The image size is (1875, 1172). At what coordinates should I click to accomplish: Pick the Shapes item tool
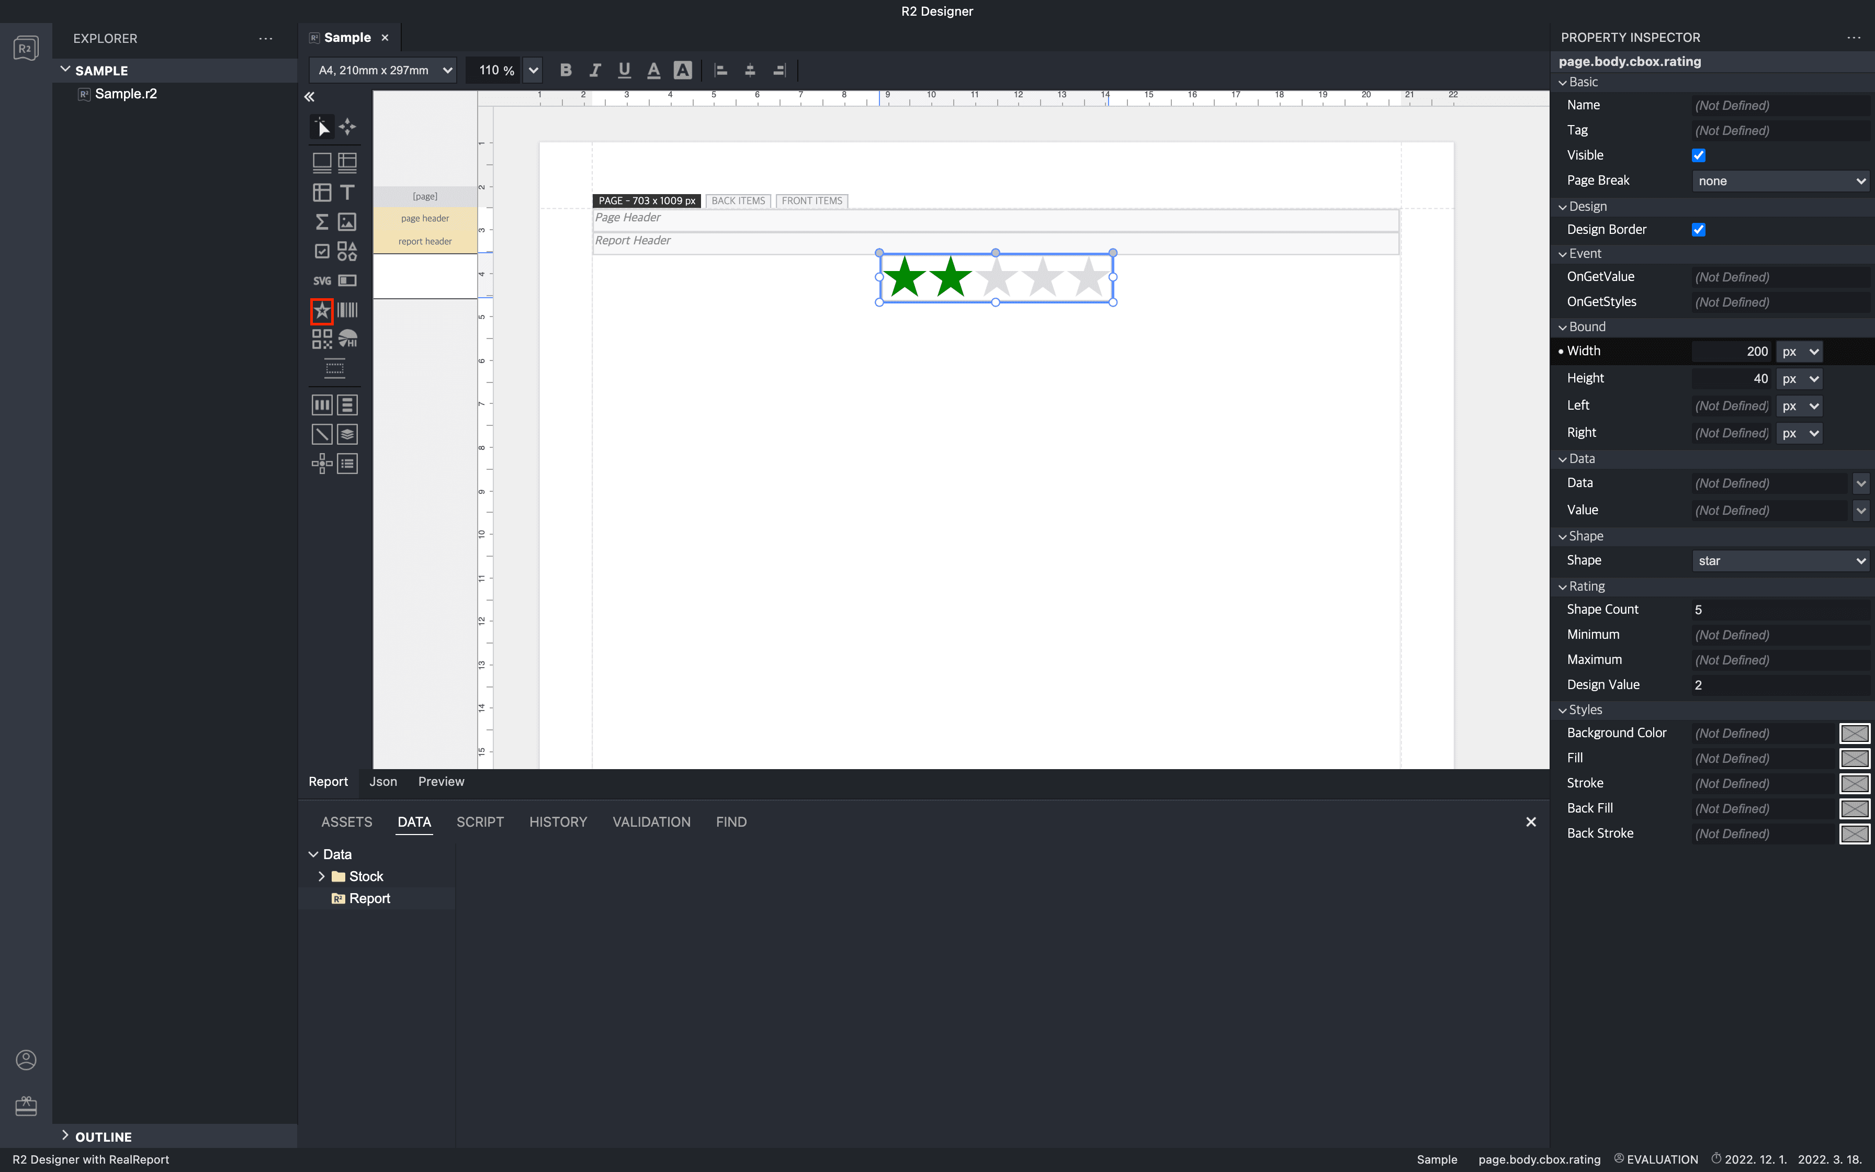tap(348, 251)
